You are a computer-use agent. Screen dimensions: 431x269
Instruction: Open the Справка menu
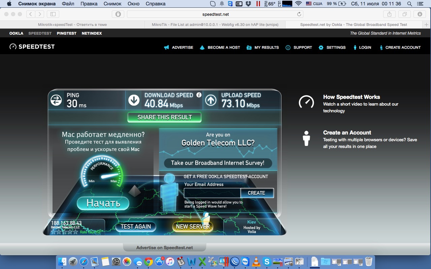coord(156,4)
